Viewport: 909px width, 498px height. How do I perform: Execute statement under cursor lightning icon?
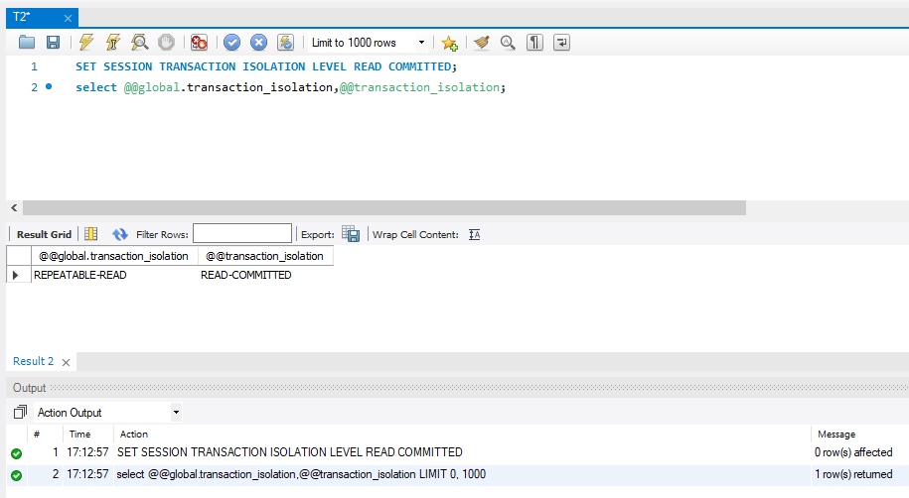[x=113, y=43]
